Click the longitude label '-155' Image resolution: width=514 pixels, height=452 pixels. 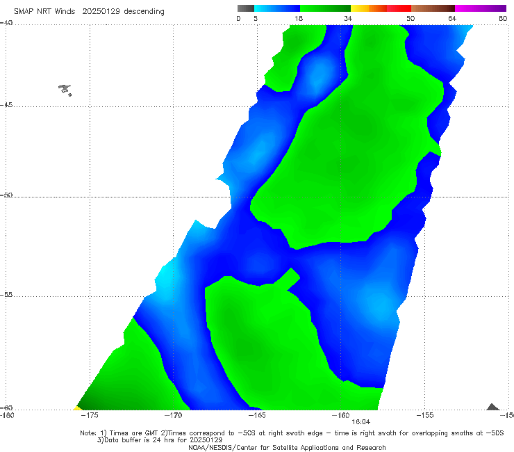pos(425,415)
